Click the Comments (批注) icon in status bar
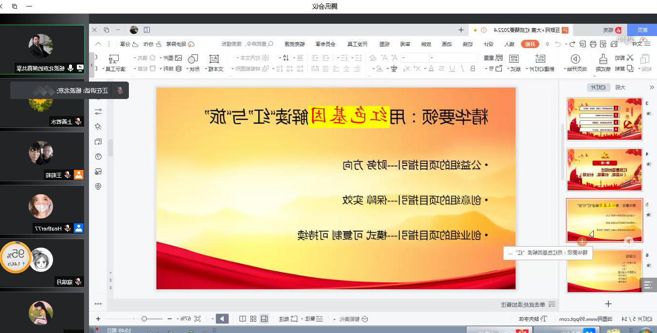The height and width of the screenshot is (333, 657). point(295,319)
